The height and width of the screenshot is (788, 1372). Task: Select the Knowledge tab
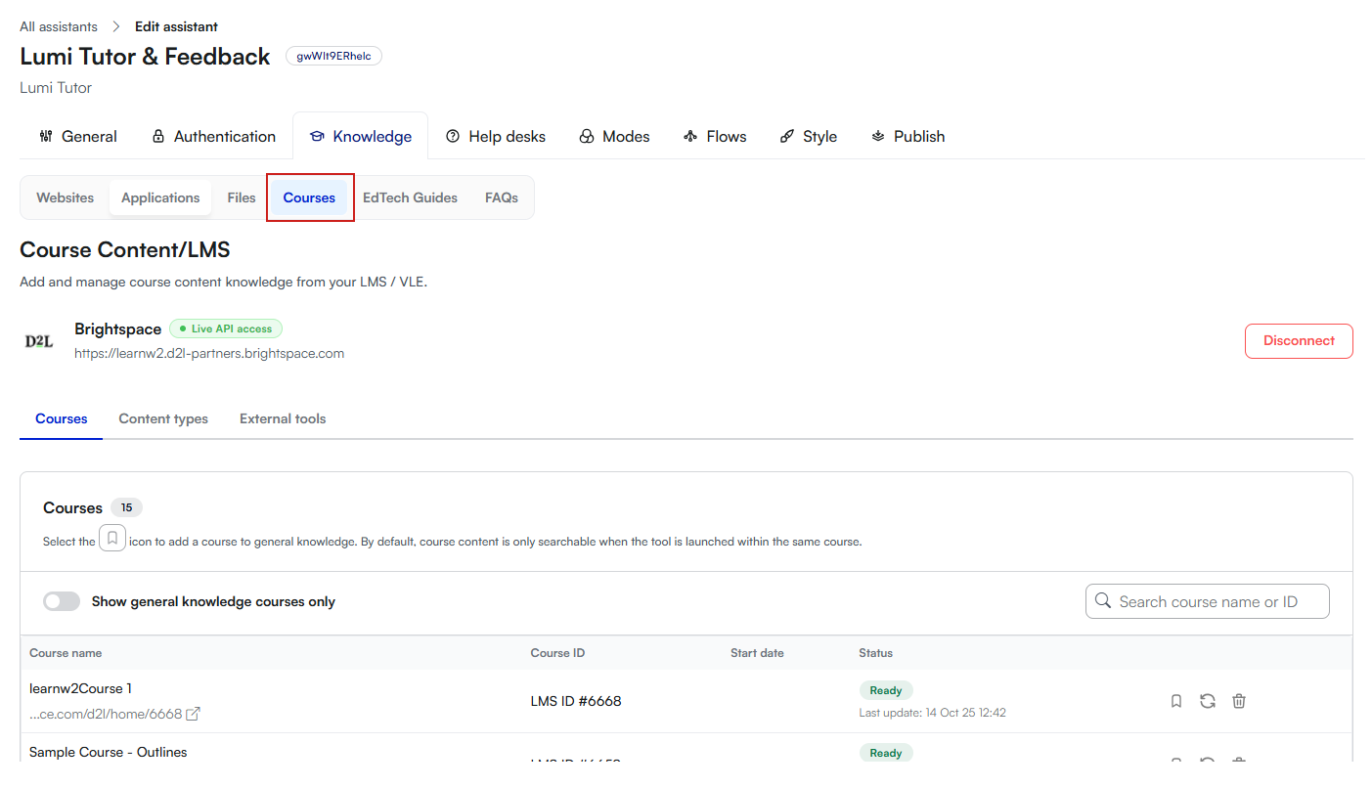click(360, 136)
